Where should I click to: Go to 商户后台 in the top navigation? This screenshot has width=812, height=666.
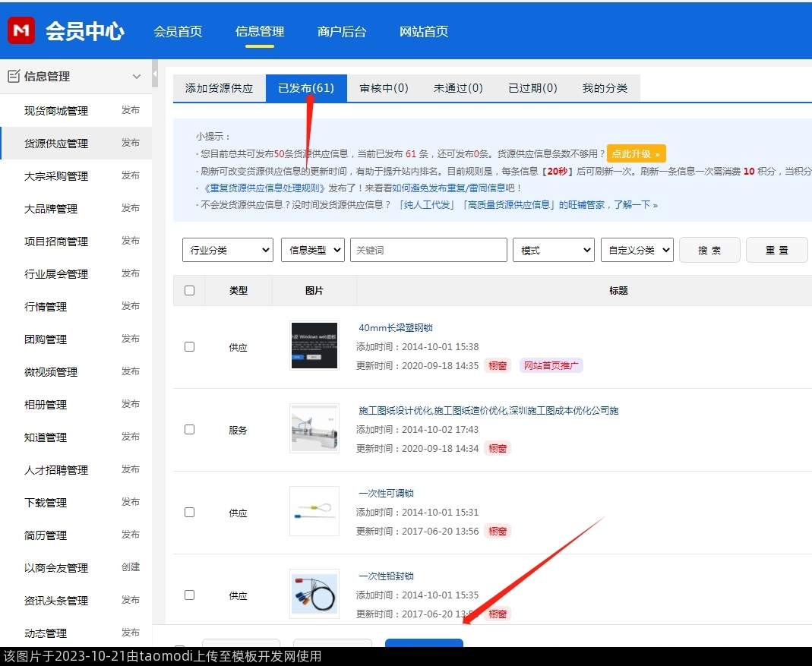342,31
